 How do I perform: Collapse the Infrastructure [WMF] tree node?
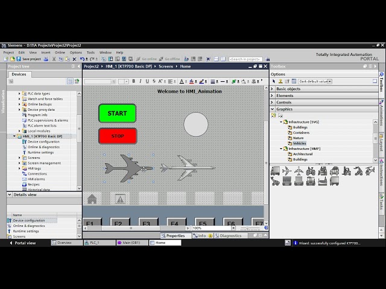[281, 149]
